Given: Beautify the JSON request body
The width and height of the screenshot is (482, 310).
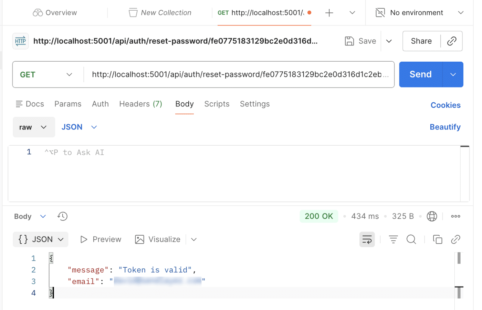Looking at the screenshot, I should pyautogui.click(x=445, y=127).
